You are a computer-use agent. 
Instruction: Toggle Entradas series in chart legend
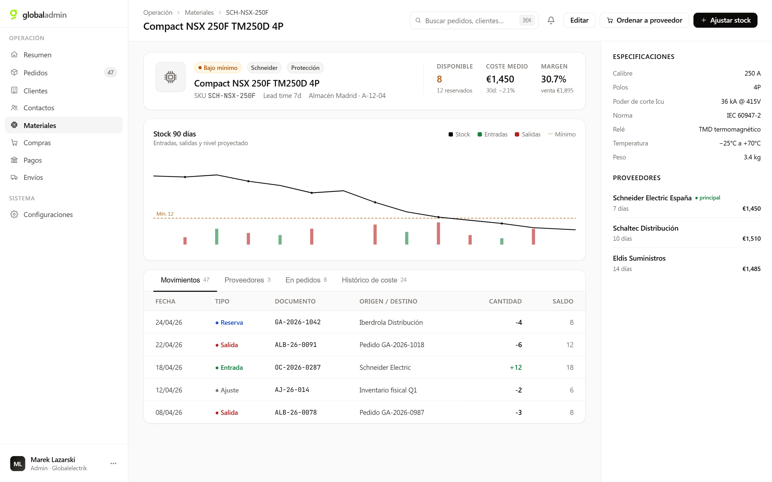coord(492,134)
